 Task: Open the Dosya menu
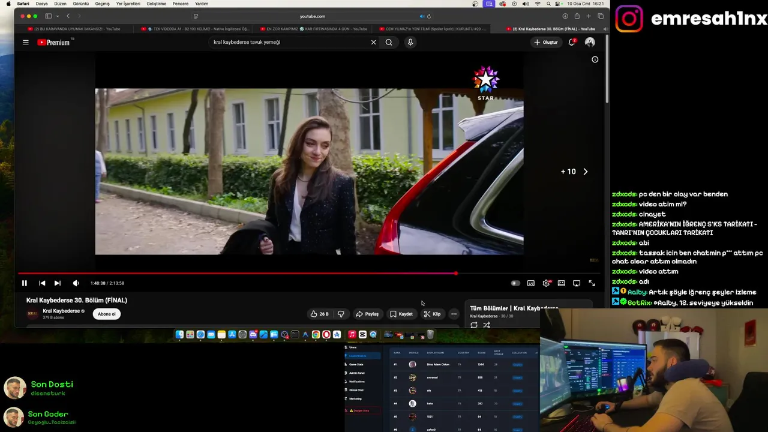click(41, 4)
